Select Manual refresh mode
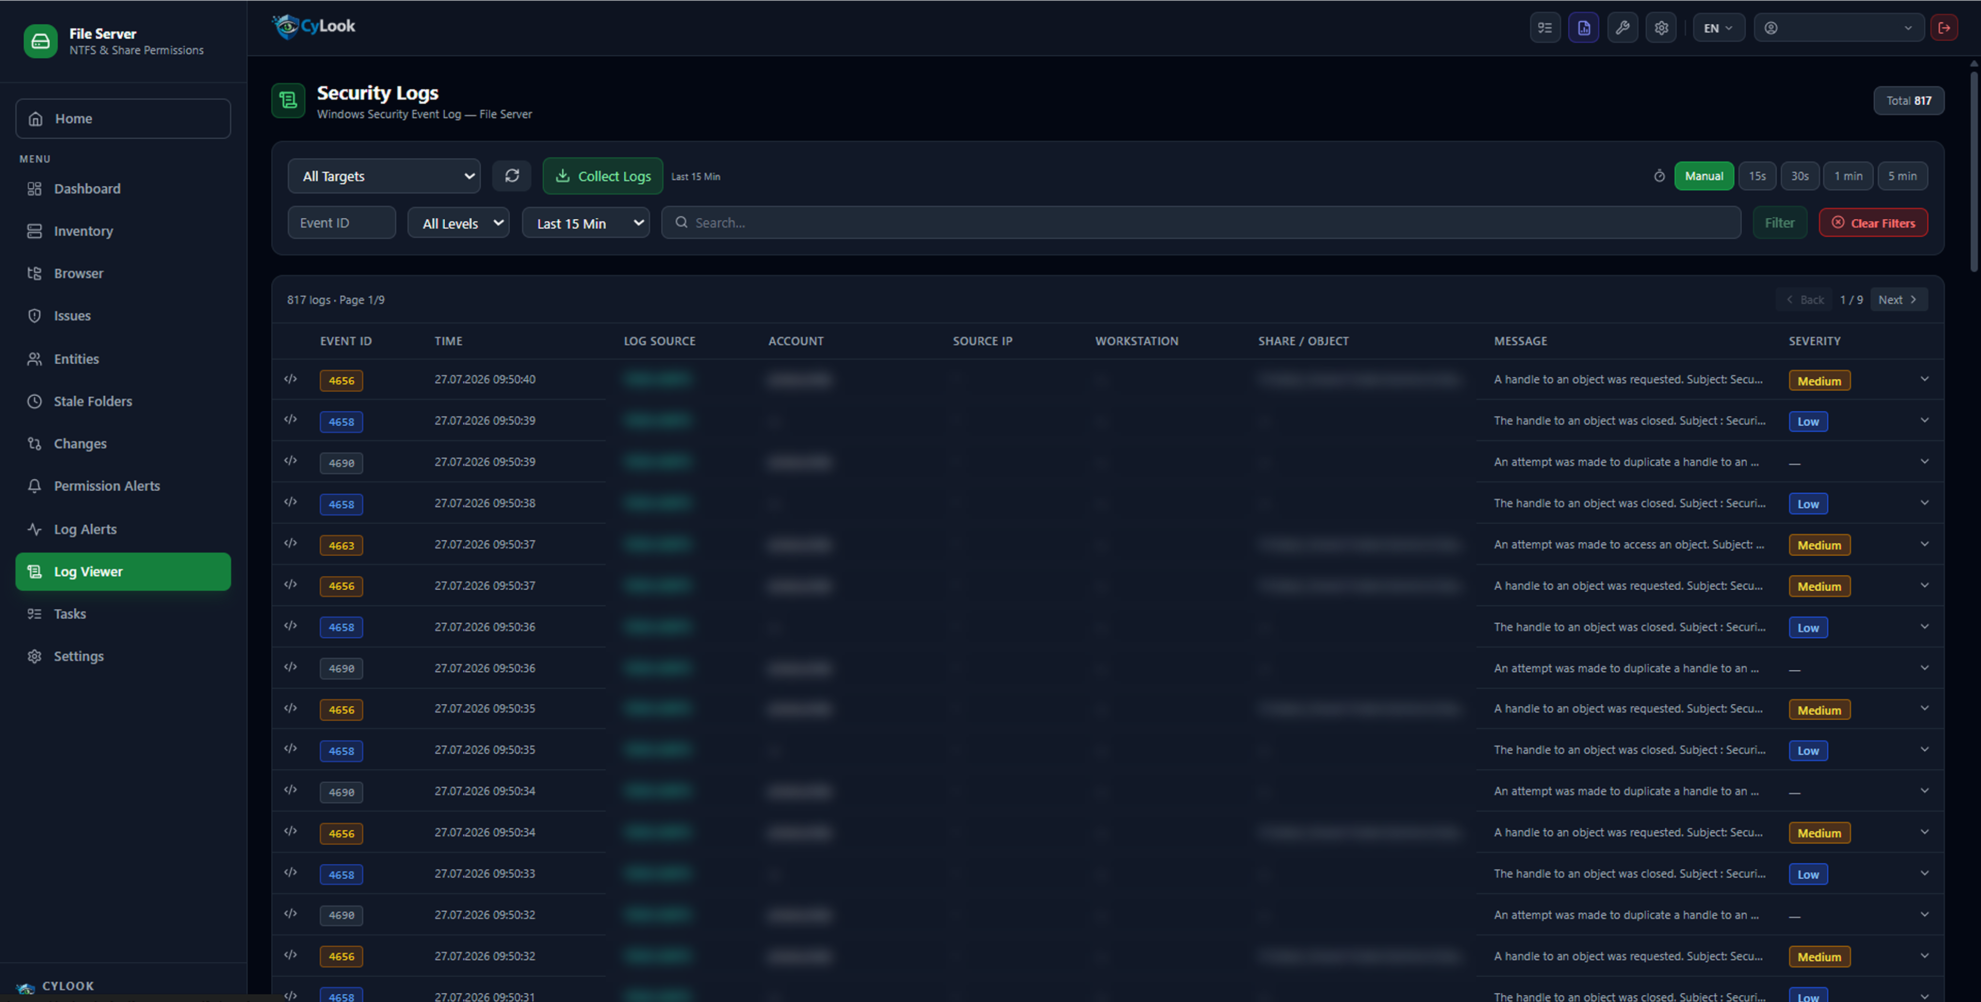Image resolution: width=1981 pixels, height=1002 pixels. pyautogui.click(x=1704, y=176)
